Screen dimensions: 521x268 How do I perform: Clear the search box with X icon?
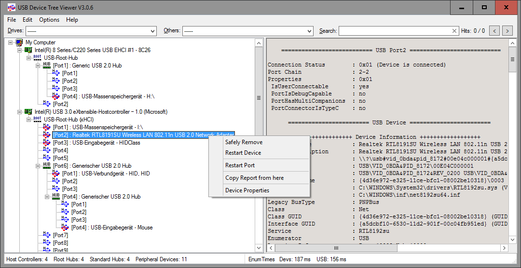click(x=454, y=31)
